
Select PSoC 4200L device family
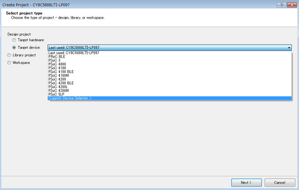click(169, 87)
